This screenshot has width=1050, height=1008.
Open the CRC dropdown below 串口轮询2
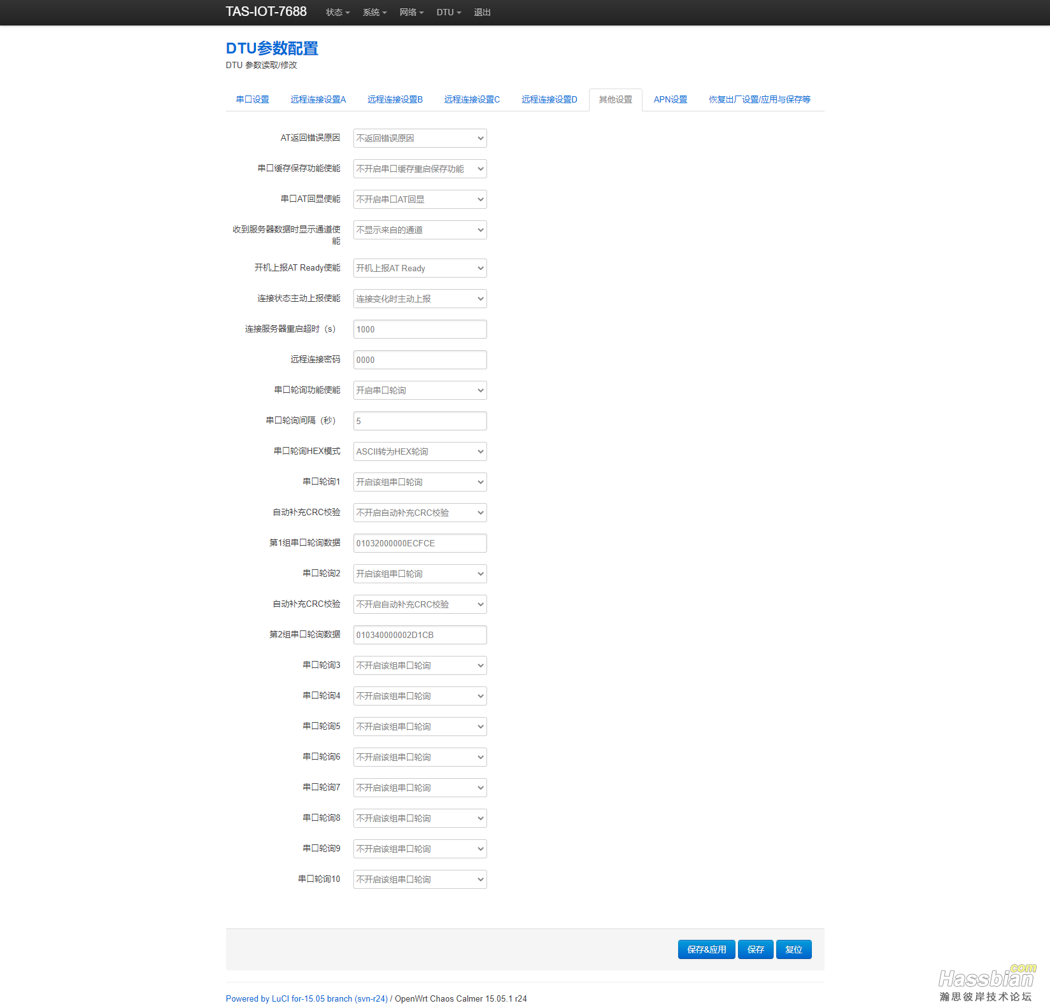[420, 604]
